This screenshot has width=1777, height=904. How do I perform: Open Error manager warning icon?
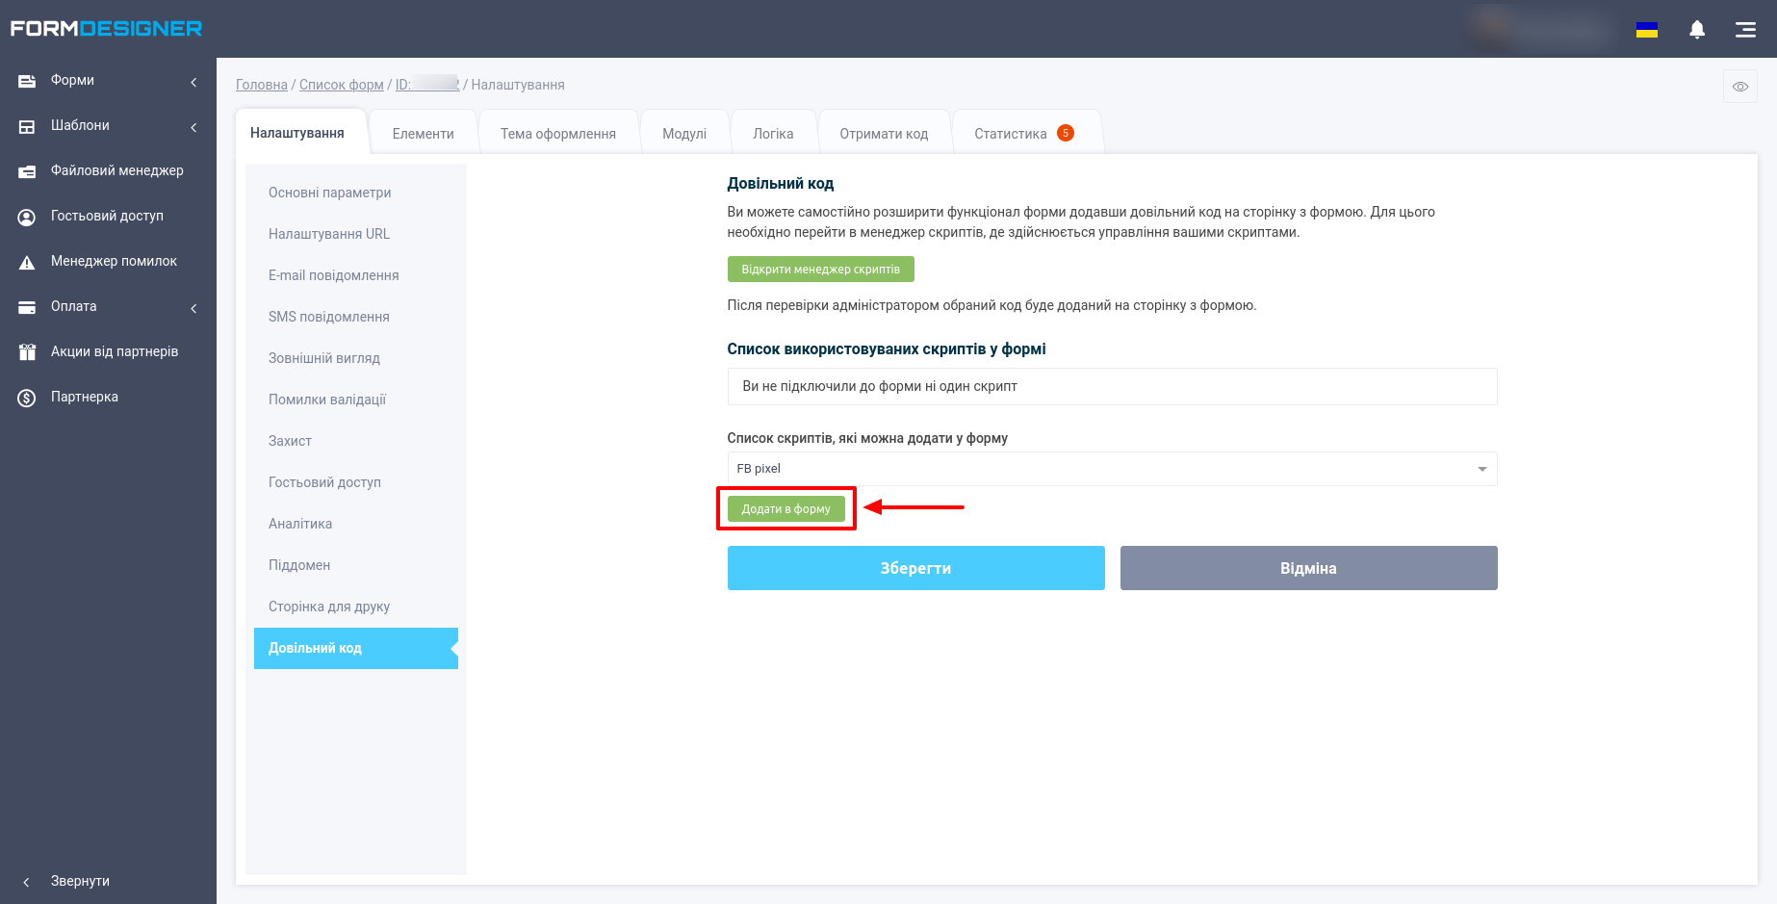tap(27, 262)
